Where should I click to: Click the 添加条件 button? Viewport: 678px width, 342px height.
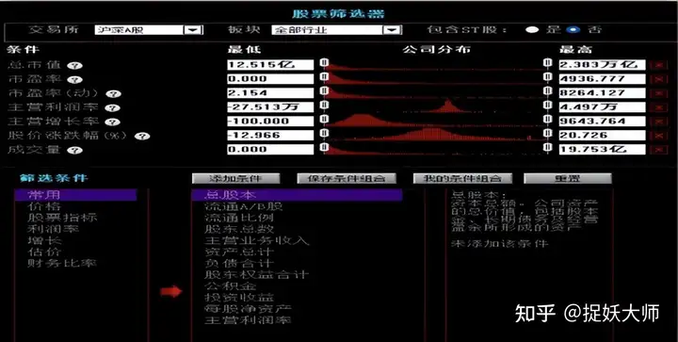[236, 179]
